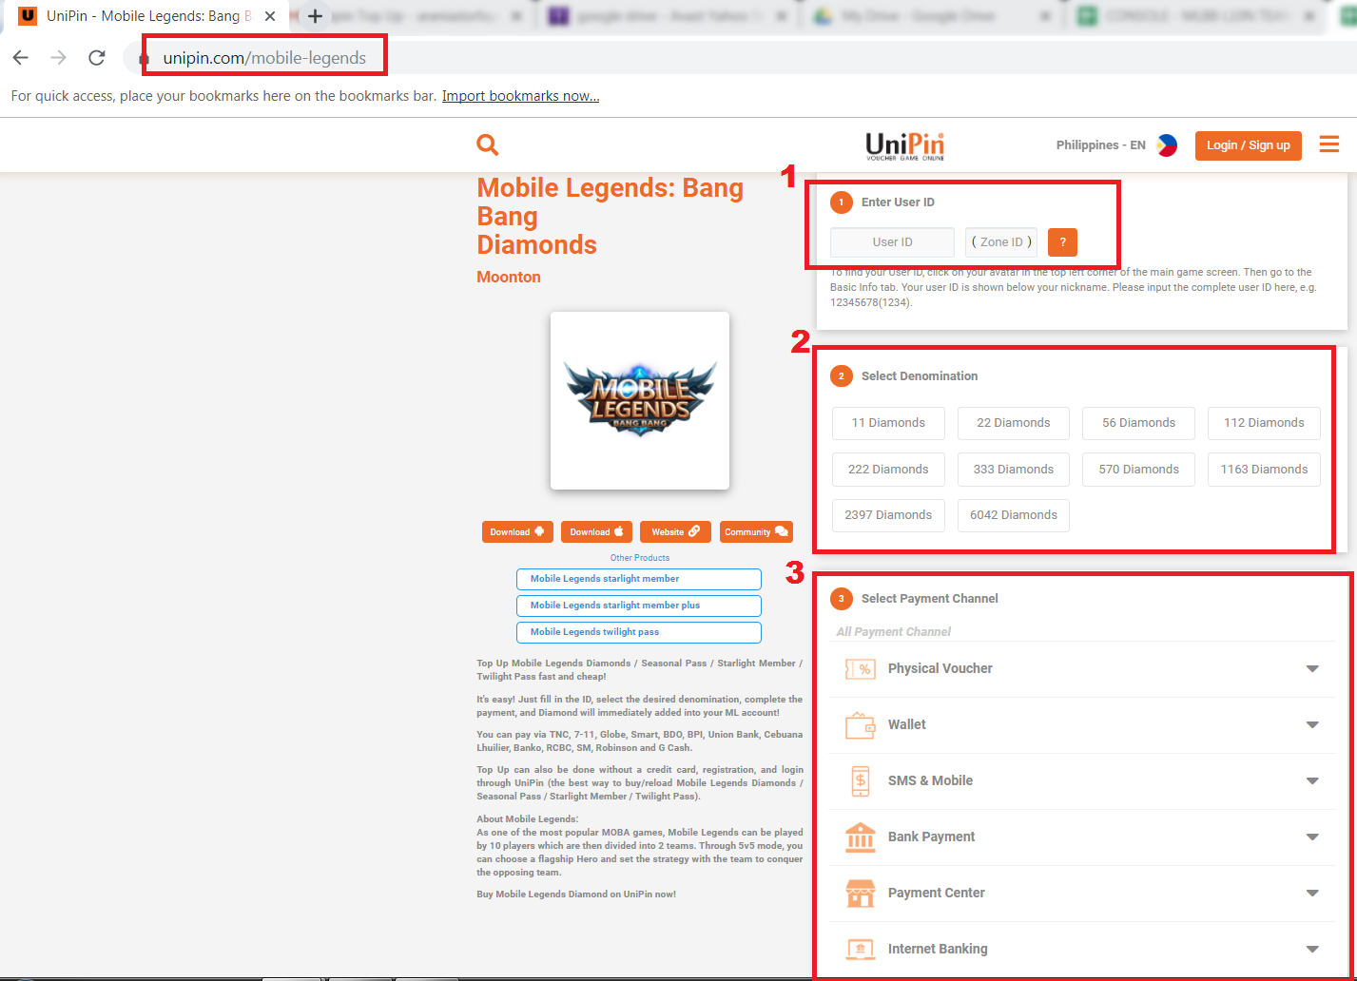Expand the Wallet dropdown arrow
The width and height of the screenshot is (1357, 981).
coord(1312,725)
